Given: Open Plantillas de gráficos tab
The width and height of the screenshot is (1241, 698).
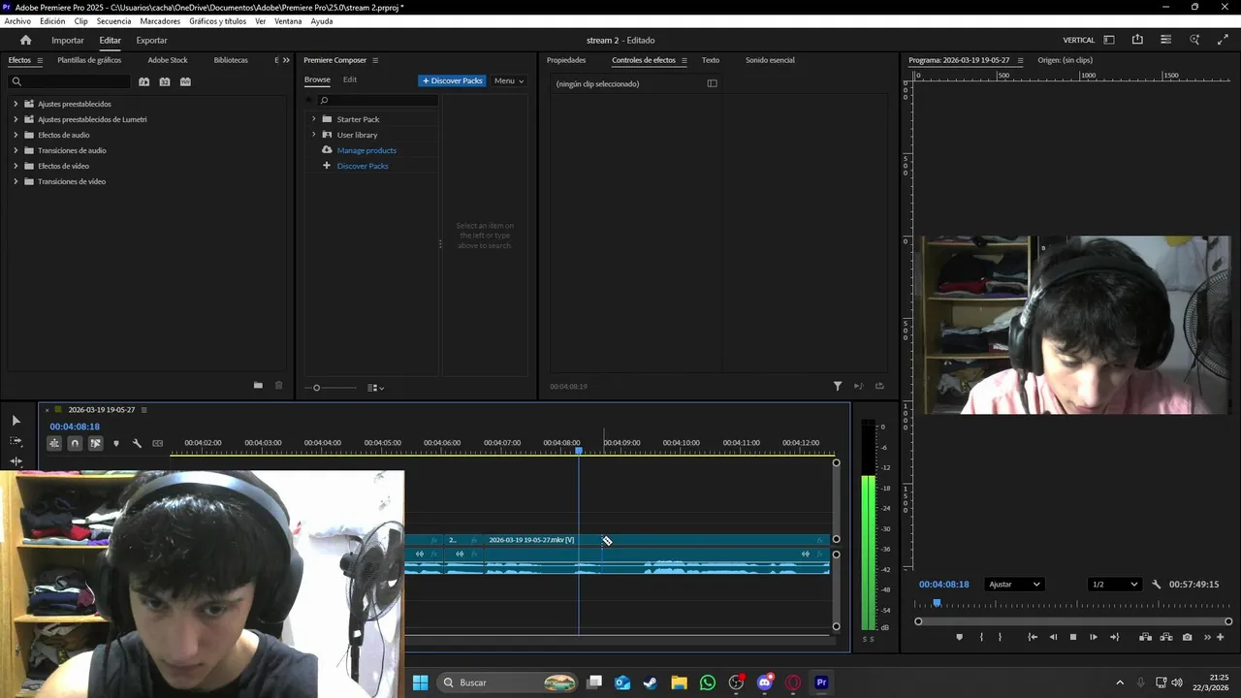Looking at the screenshot, I should [89, 60].
